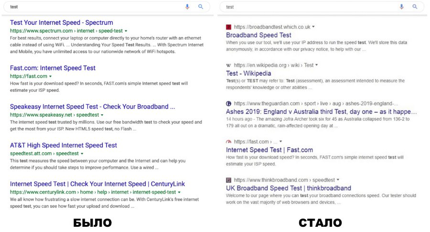
Task: Open Test - Wikipedia result
Action: [x=248, y=73]
